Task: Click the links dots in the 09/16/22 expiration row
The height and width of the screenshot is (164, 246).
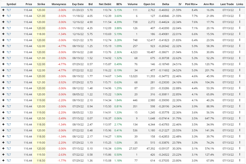Action: point(239,52)
